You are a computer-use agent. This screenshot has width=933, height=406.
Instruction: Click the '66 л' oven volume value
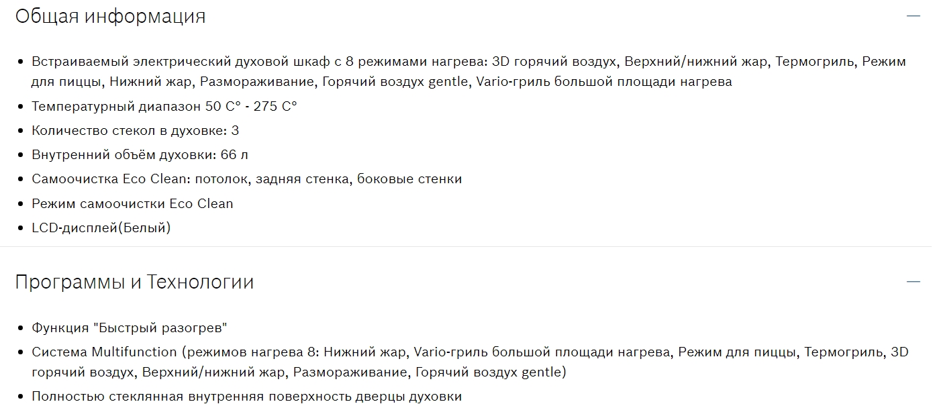(234, 154)
